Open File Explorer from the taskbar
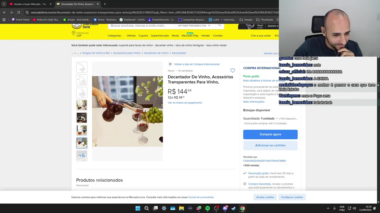This screenshot has width=380, height=213. (x=181, y=208)
